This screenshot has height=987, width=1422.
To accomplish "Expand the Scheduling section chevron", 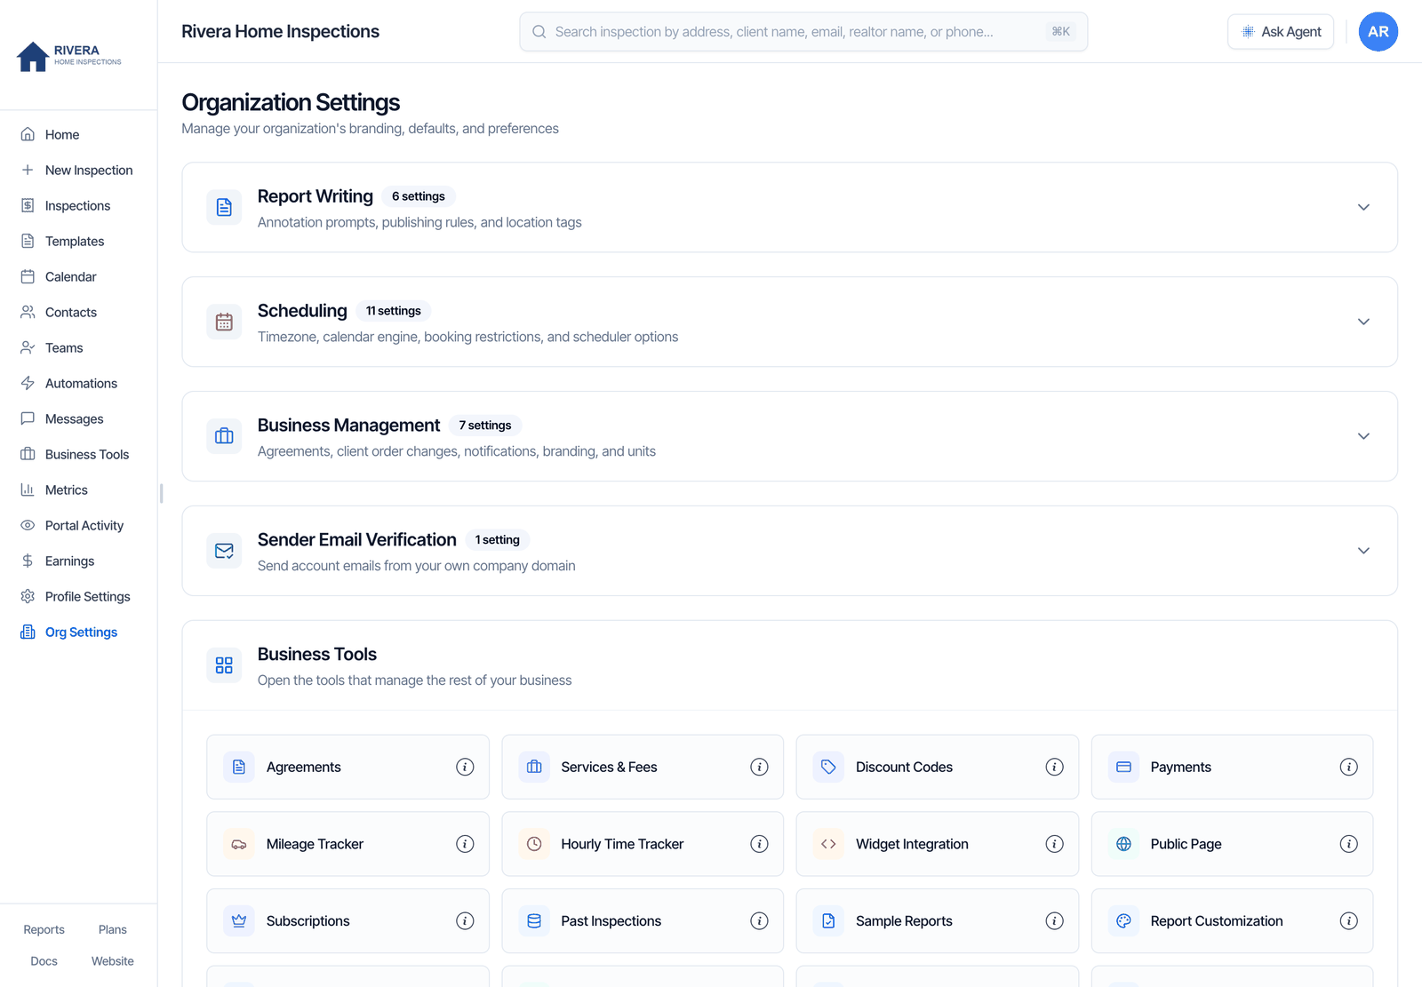I will point(1363,322).
